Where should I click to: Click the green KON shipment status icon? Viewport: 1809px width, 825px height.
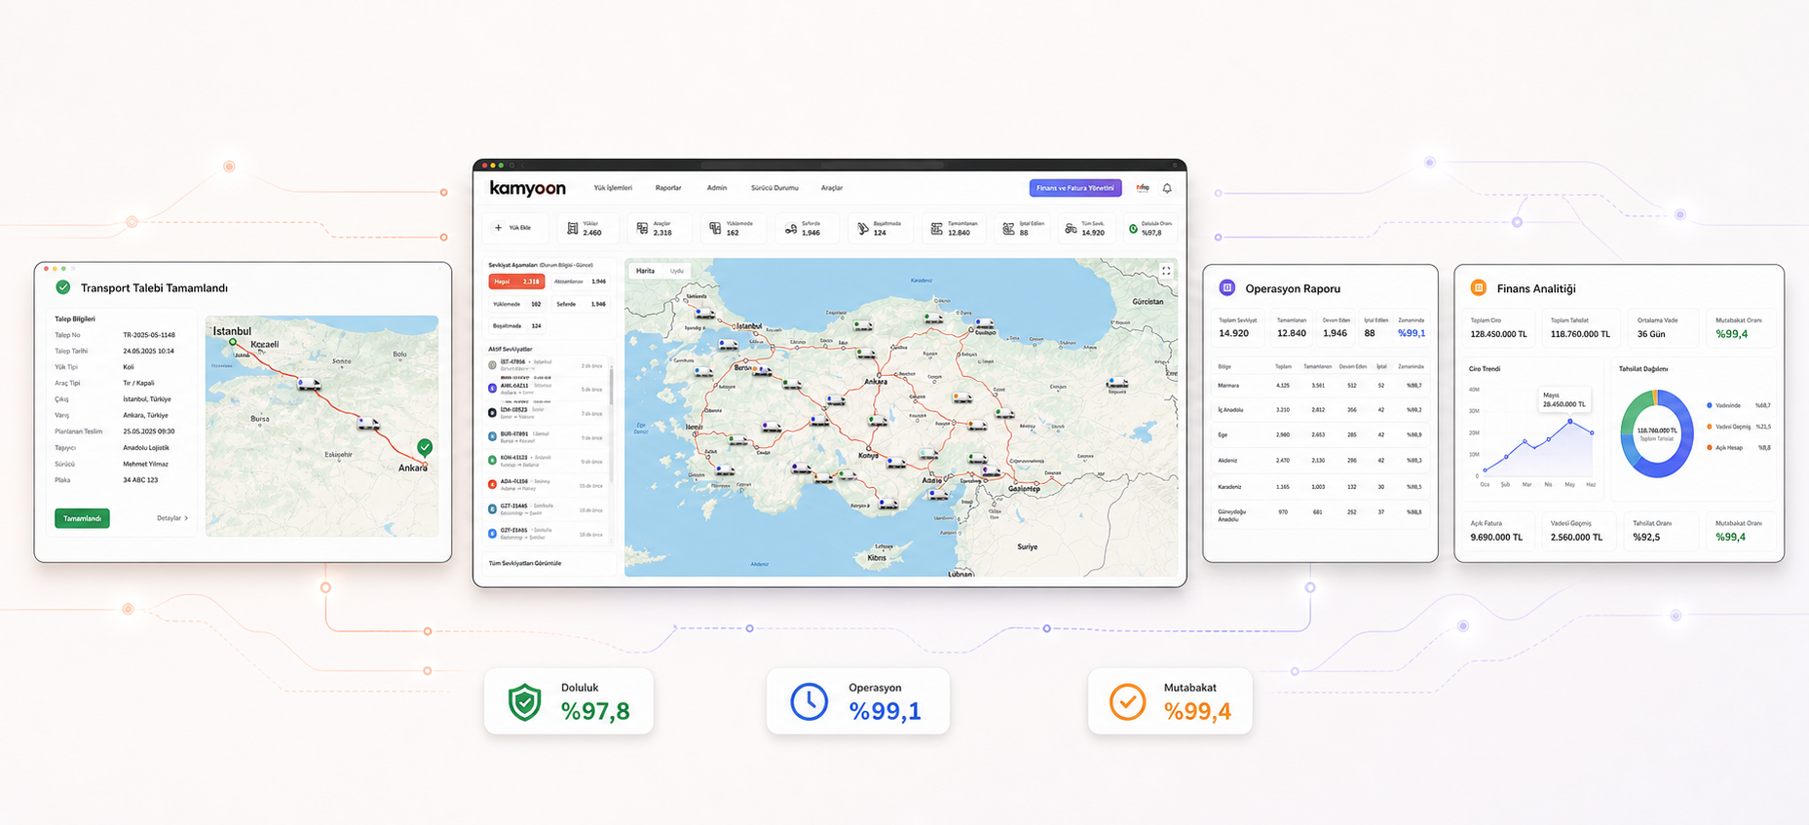tap(492, 460)
